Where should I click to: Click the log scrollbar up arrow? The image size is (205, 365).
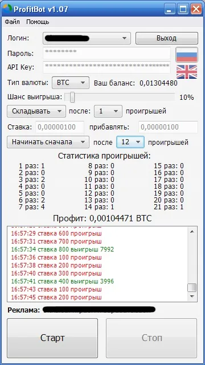192,232
